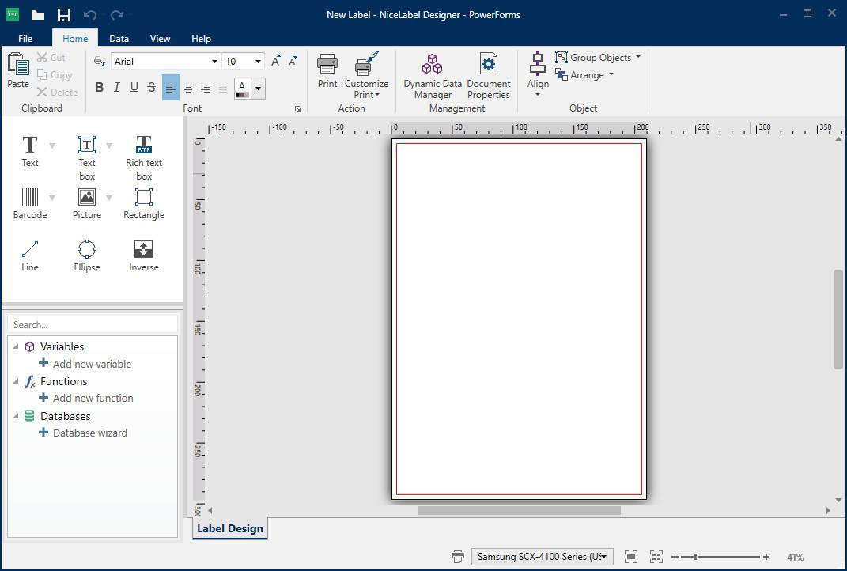This screenshot has height=571, width=847.
Task: Open the Samsung SCX-4100 printer selector
Action: pyautogui.click(x=543, y=557)
